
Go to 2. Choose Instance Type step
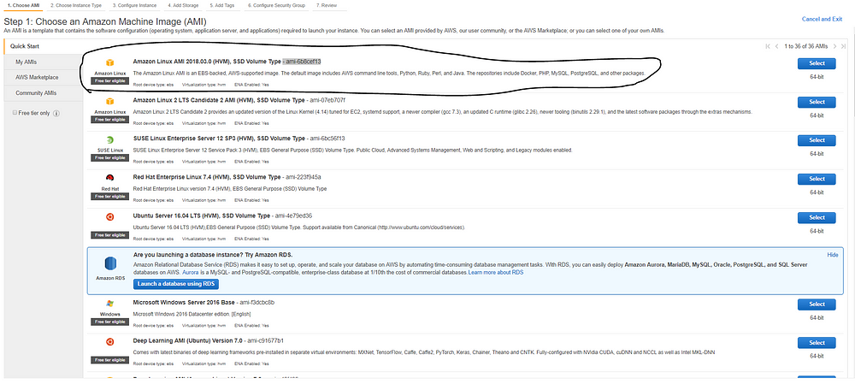coord(76,5)
